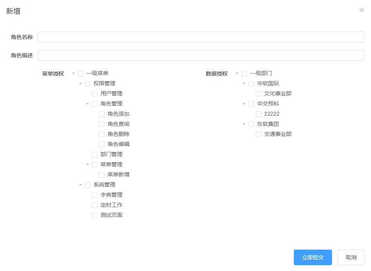The height and width of the screenshot is (271, 371).
Task: Collapse the 东软集团 tree branch
Action: tap(244, 124)
